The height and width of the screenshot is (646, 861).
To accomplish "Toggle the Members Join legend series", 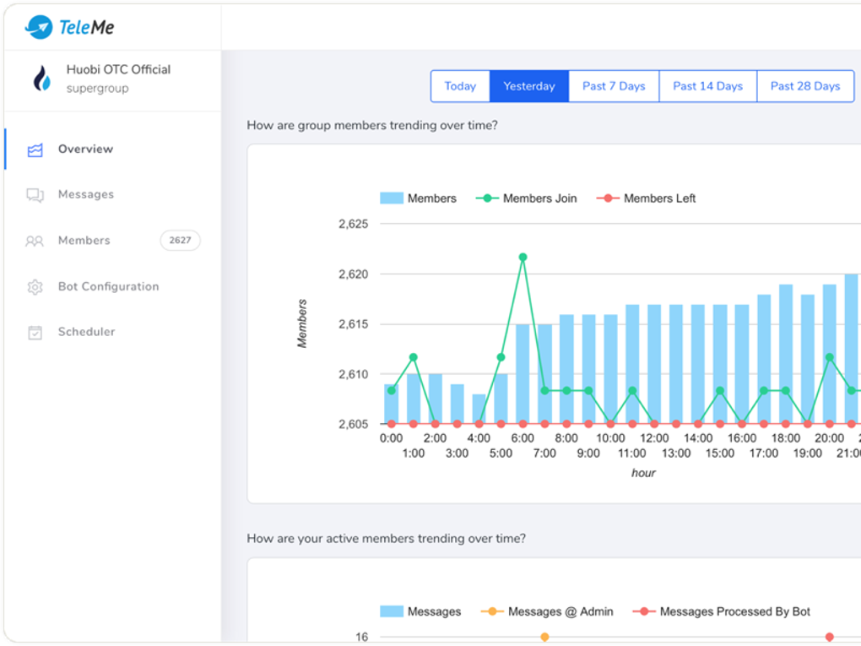I will pos(527,198).
